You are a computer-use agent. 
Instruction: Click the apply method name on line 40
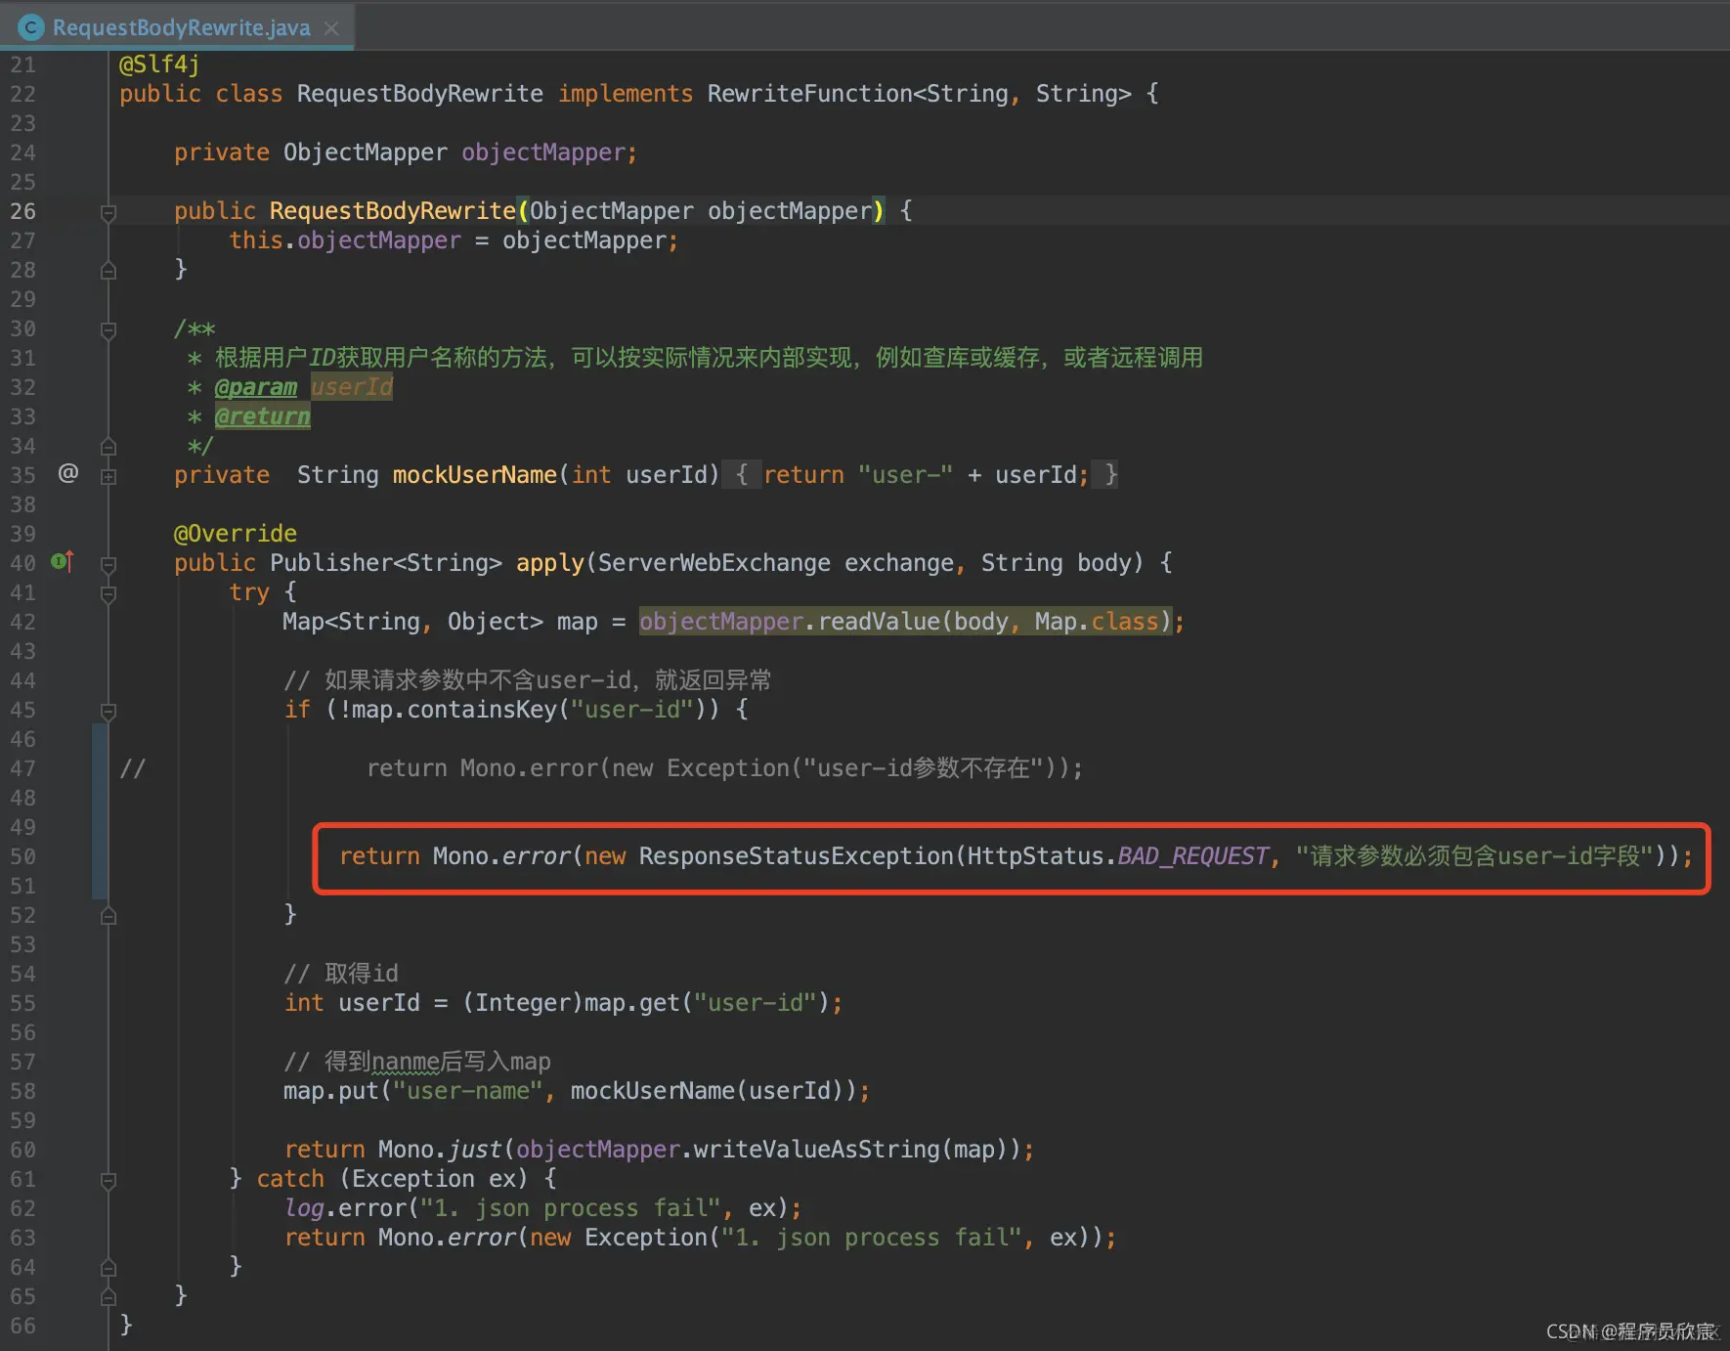tap(550, 563)
